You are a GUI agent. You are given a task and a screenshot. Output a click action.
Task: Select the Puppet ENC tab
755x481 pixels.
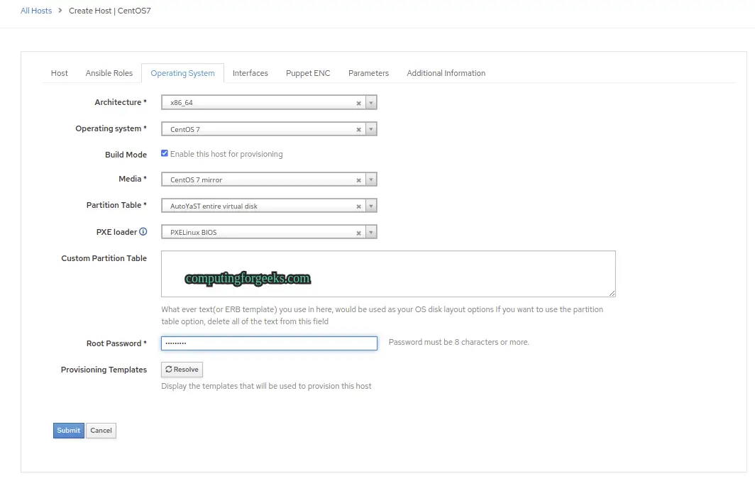(308, 73)
